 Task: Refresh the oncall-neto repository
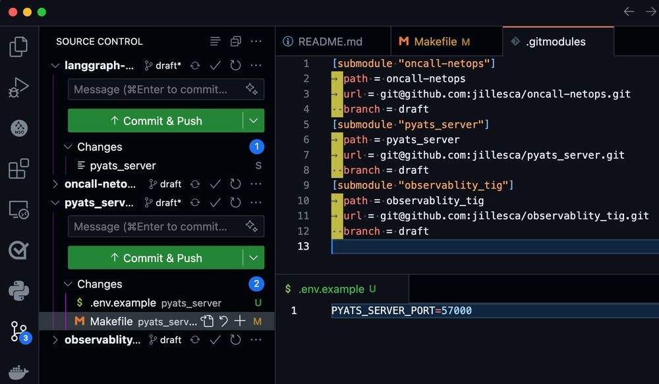point(236,184)
